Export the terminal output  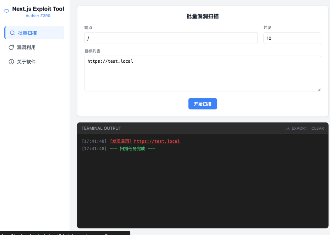pos(297,128)
